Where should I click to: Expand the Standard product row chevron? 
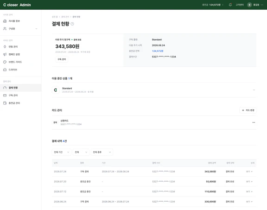tap(254, 90)
